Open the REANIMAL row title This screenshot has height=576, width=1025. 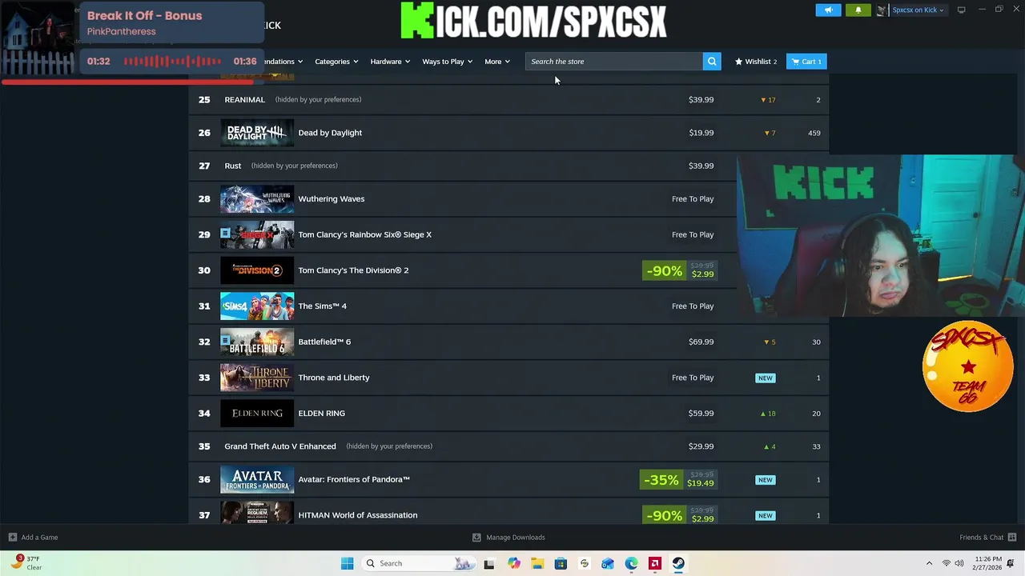point(244,100)
